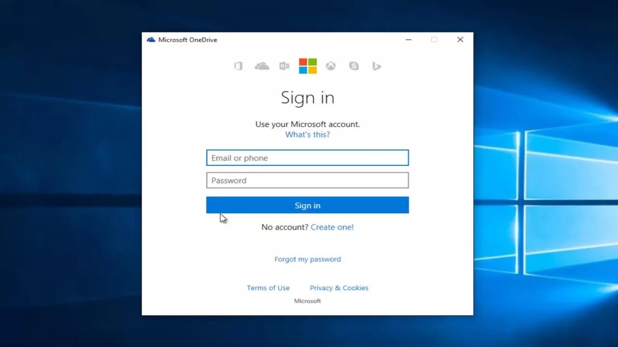Focus the Password field
618x347 pixels.
click(x=308, y=180)
